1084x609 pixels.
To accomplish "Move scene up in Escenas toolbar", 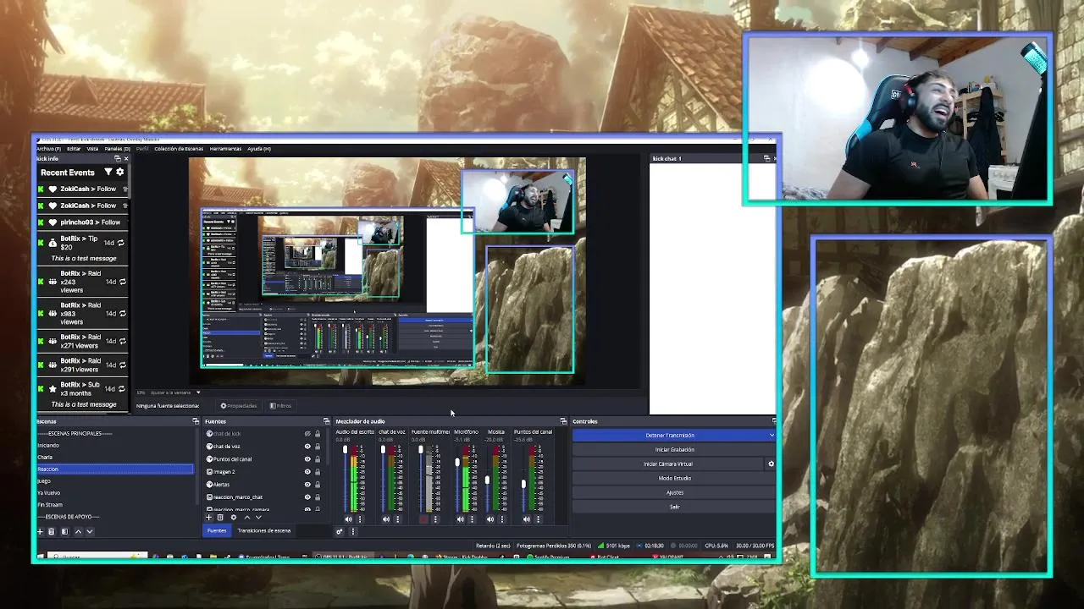I will [x=78, y=531].
